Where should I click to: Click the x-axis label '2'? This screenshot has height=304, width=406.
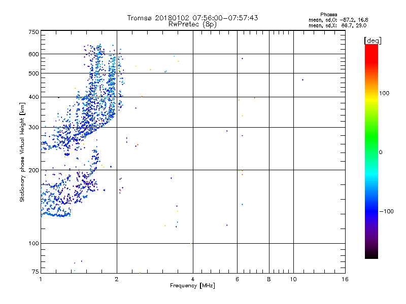point(117,279)
